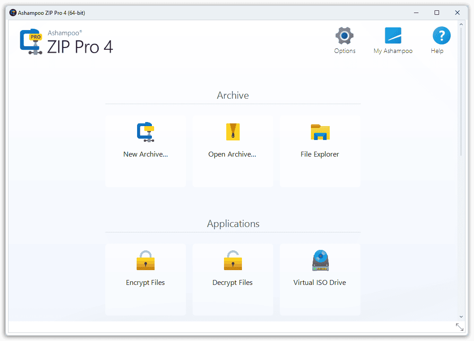474x341 pixels.
Task: Close the Ashampoo ZIP Pro window
Action: [x=457, y=13]
